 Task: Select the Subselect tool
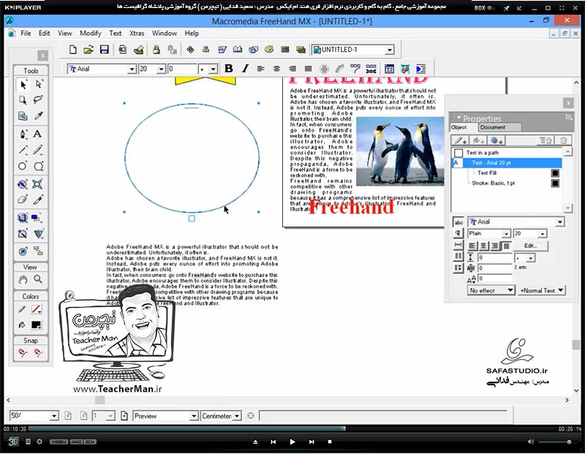click(x=39, y=85)
